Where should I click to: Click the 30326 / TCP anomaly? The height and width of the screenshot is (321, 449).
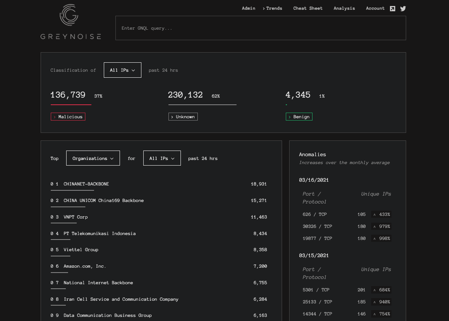point(317,226)
